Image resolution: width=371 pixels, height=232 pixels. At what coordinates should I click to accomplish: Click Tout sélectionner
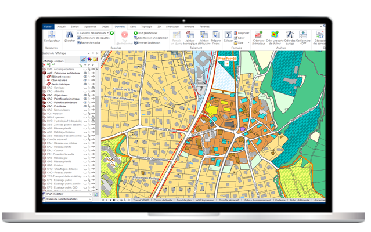146,33
